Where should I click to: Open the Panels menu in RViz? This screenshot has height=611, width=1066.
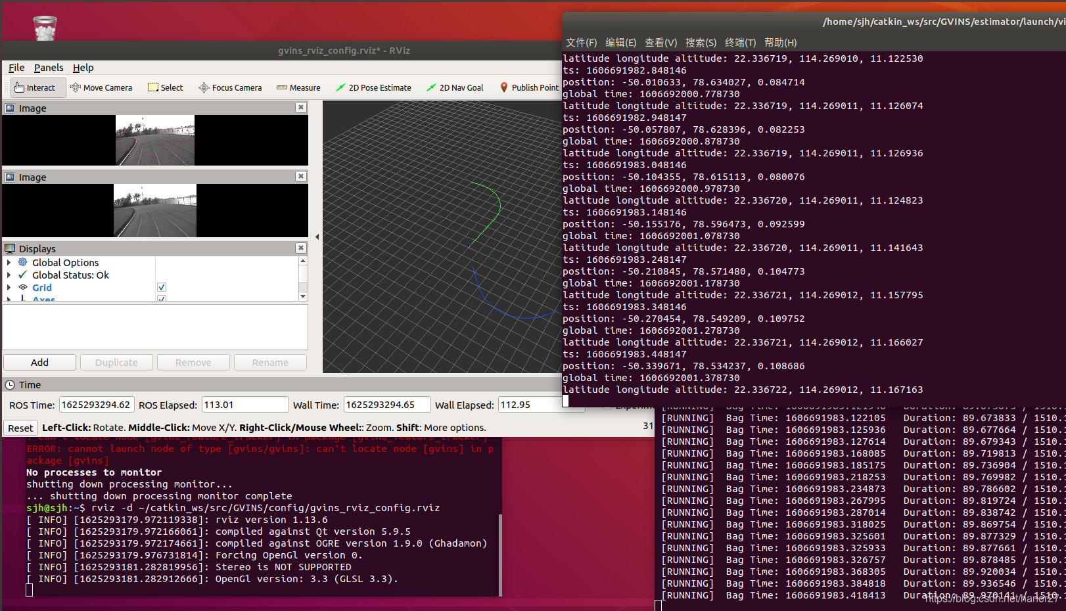(49, 68)
